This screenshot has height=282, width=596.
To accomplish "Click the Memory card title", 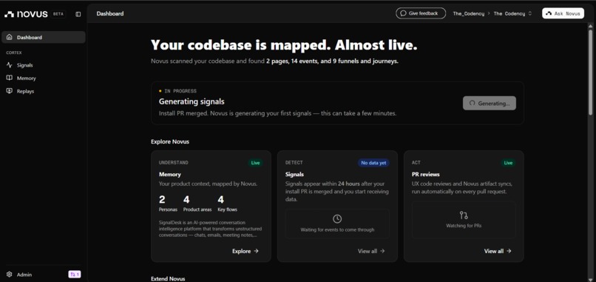I will click(x=170, y=174).
